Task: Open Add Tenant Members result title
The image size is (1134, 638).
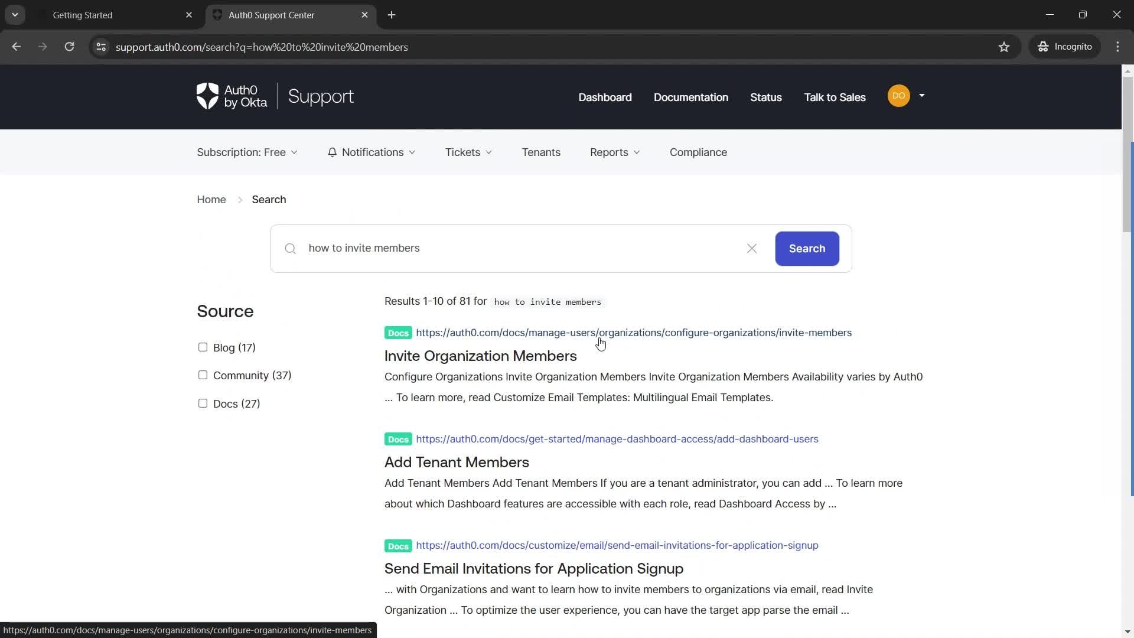Action: 457,462
